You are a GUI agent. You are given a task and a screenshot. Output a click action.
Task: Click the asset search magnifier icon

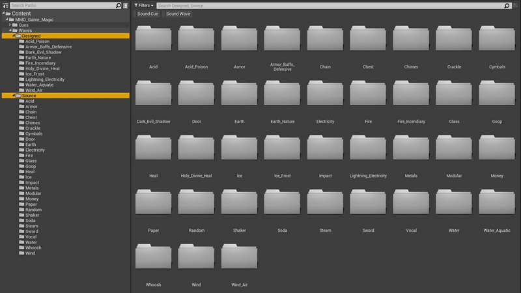pos(507,5)
